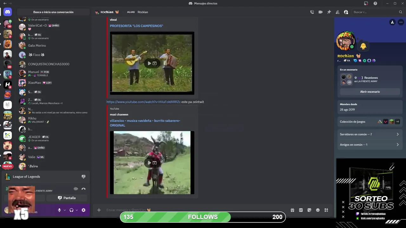Open DM with XiaoMao
The width and height of the screenshot is (406, 228).
coord(53,83)
